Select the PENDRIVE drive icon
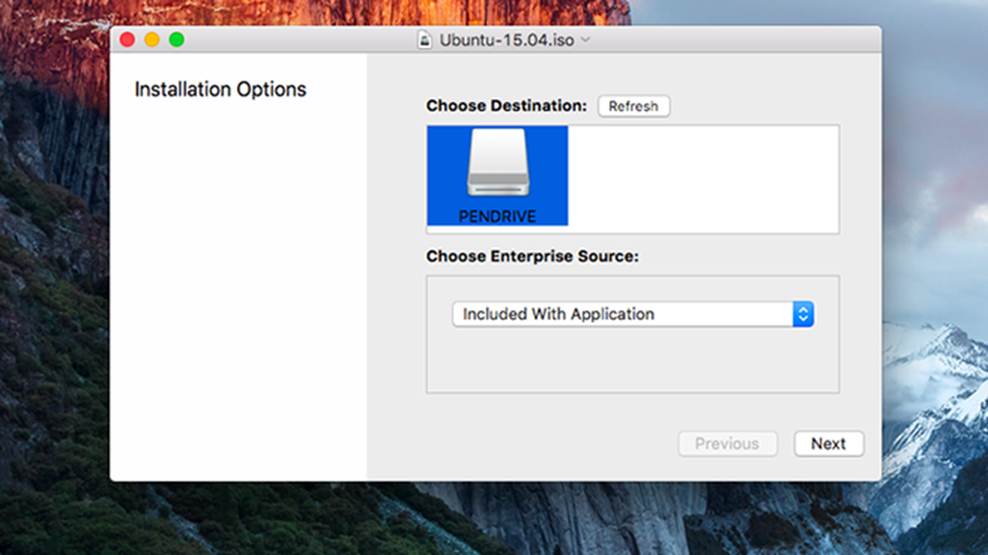This screenshot has width=988, height=555. (x=497, y=165)
